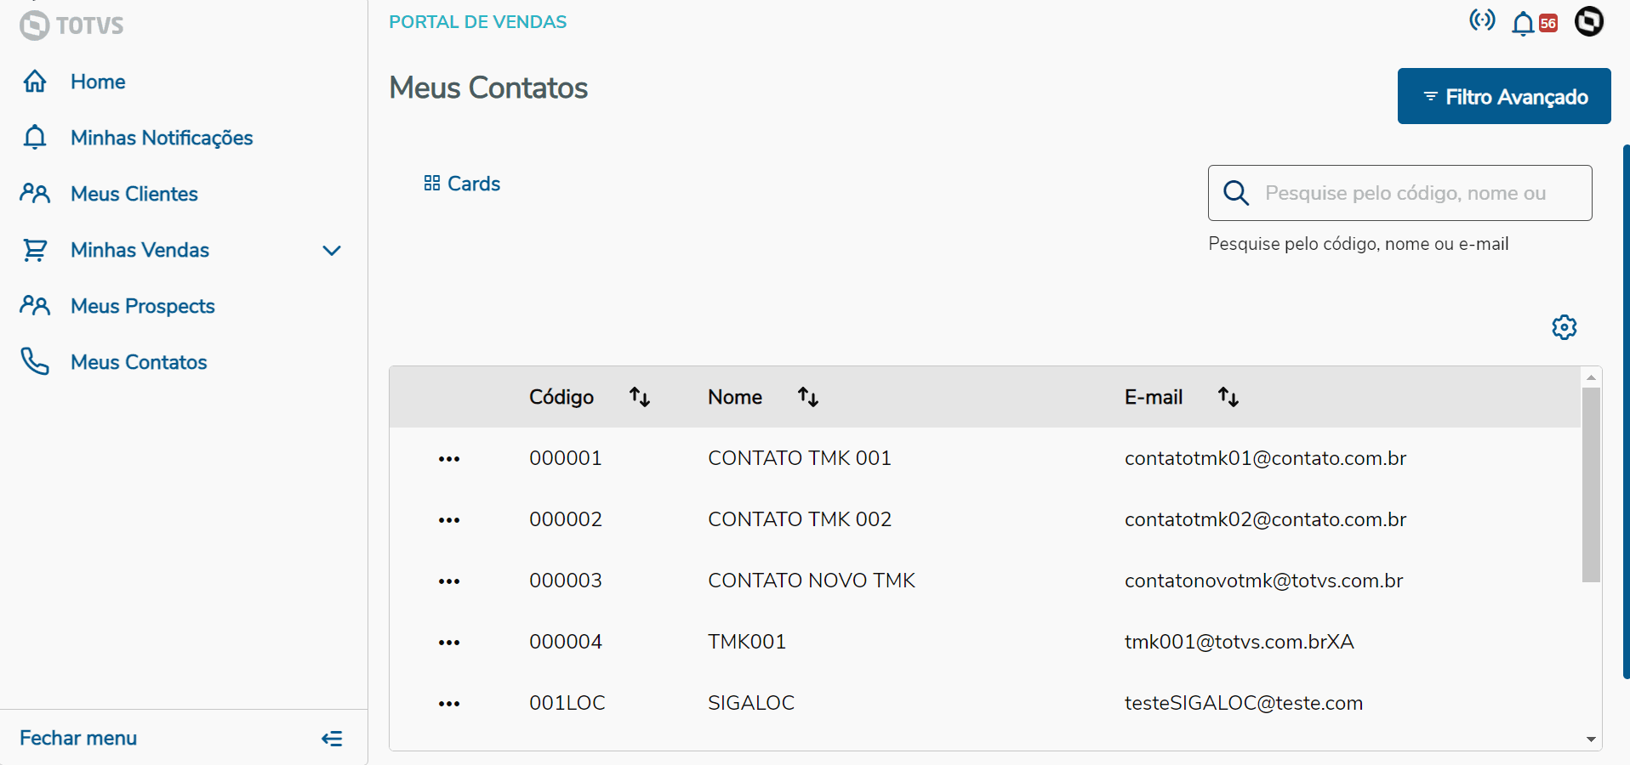
Task: Click the Filtro Avançado button
Action: pos(1503,97)
